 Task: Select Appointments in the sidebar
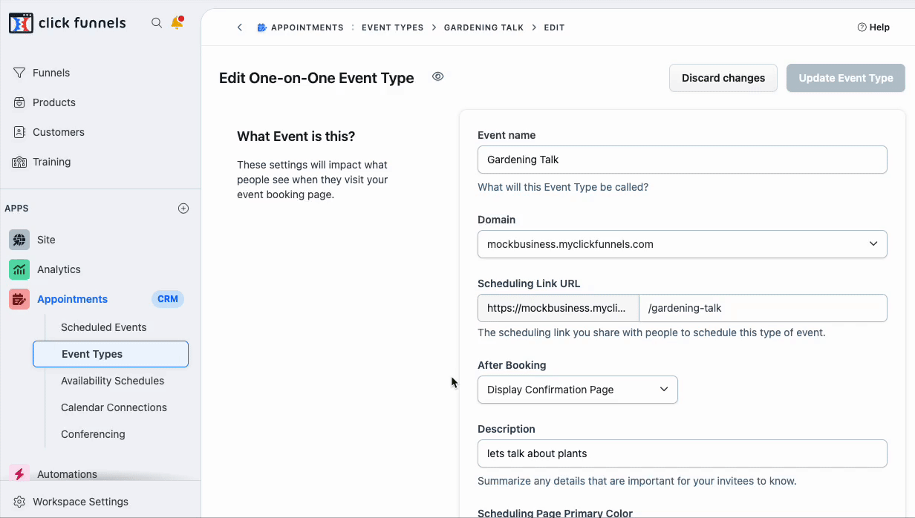tap(72, 299)
